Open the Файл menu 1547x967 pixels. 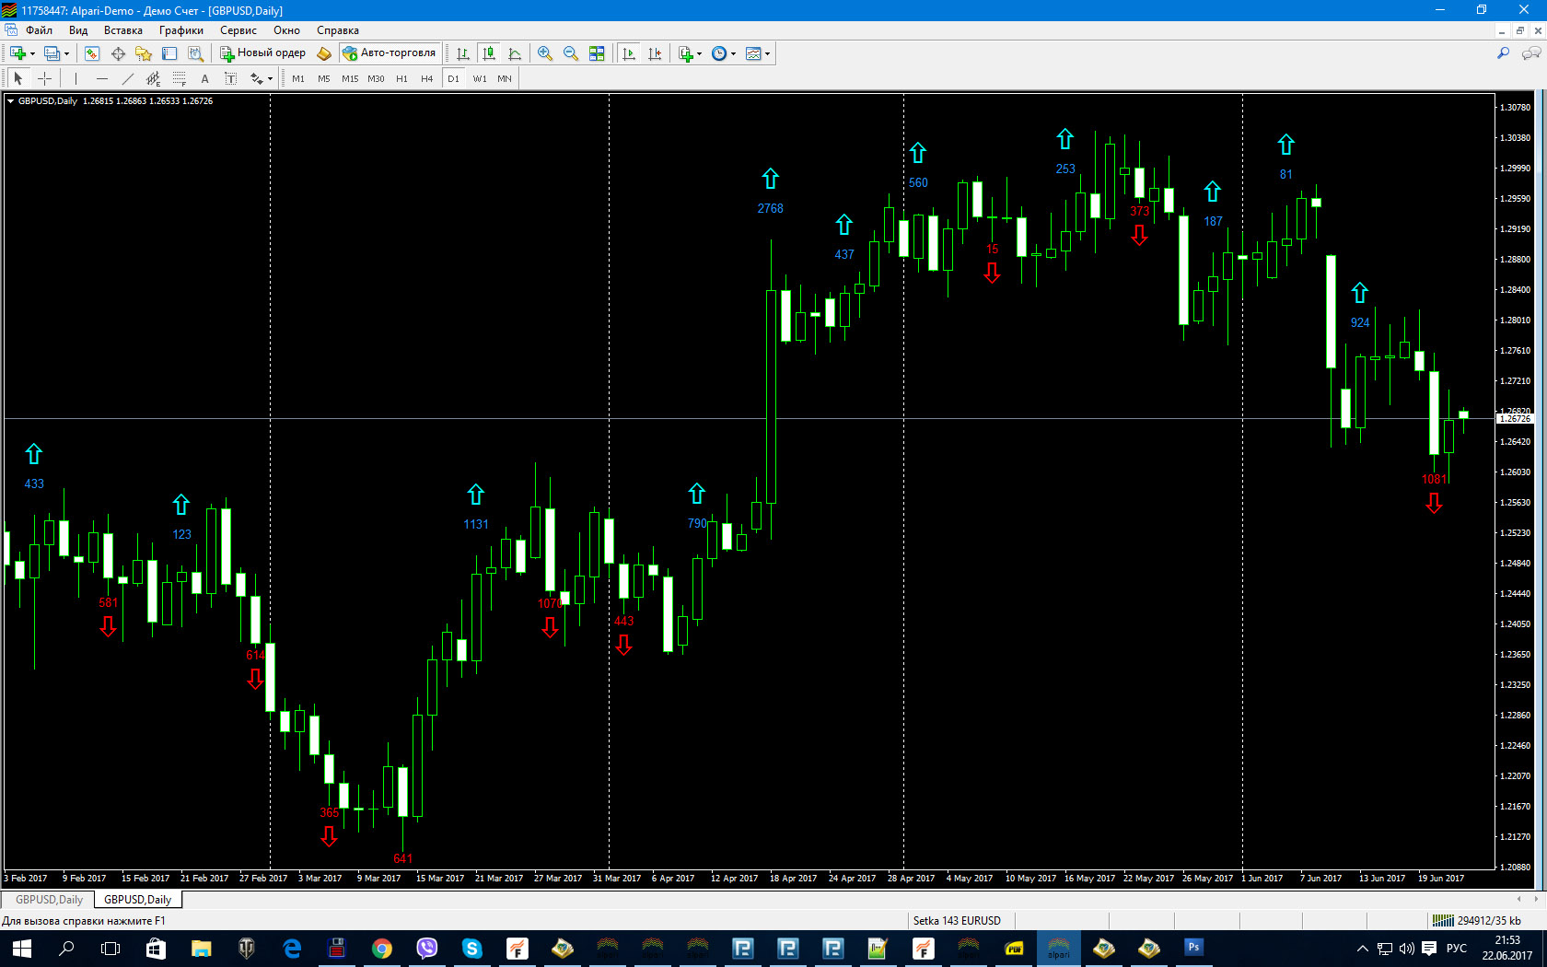click(x=39, y=30)
